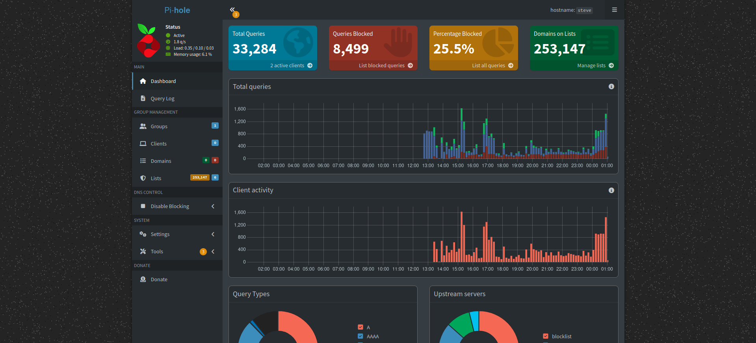The height and width of the screenshot is (343, 756).
Task: Click the blue Clients count badge
Action: (215, 143)
